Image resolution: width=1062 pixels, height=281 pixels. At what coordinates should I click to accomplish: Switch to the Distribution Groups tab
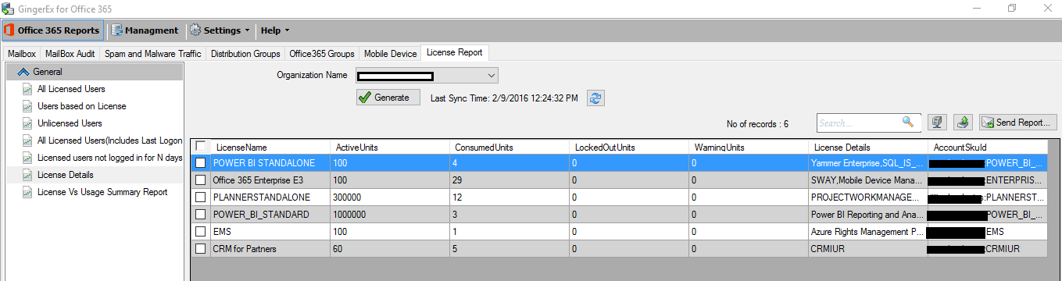[245, 54]
